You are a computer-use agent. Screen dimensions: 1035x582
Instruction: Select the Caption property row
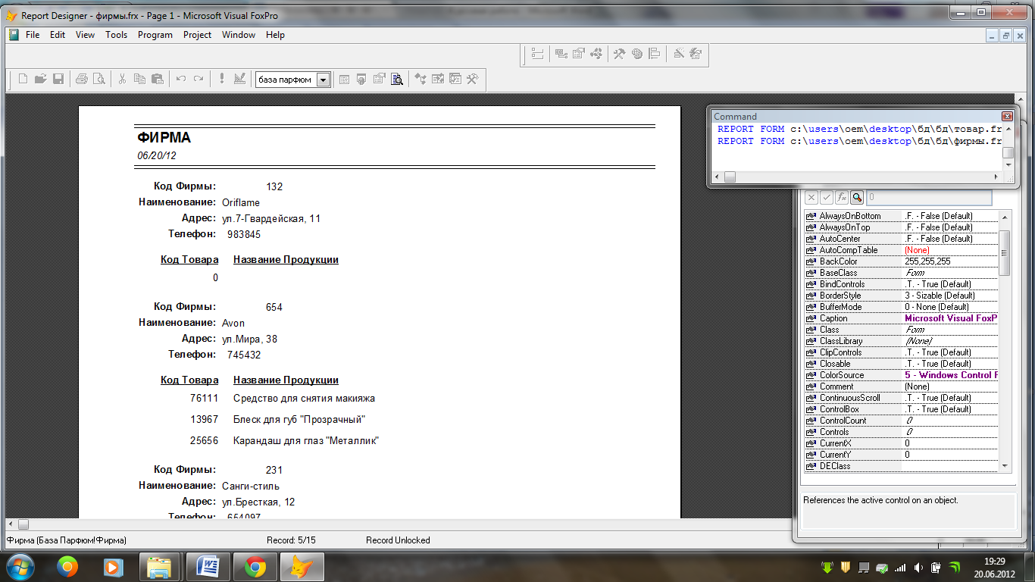pyautogui.click(x=902, y=318)
